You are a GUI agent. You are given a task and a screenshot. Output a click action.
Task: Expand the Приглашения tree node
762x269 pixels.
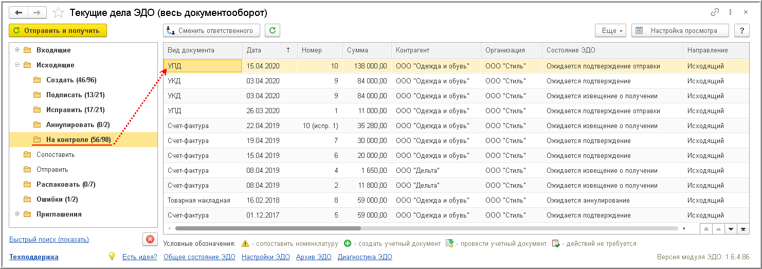[x=17, y=214]
